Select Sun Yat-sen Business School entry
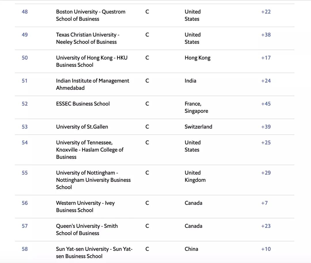 94,253
